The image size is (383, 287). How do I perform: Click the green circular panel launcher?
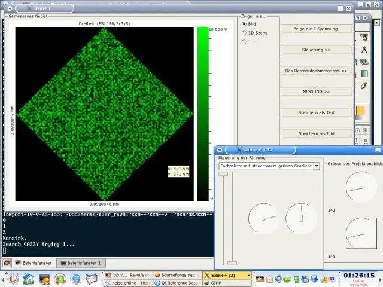(60, 279)
